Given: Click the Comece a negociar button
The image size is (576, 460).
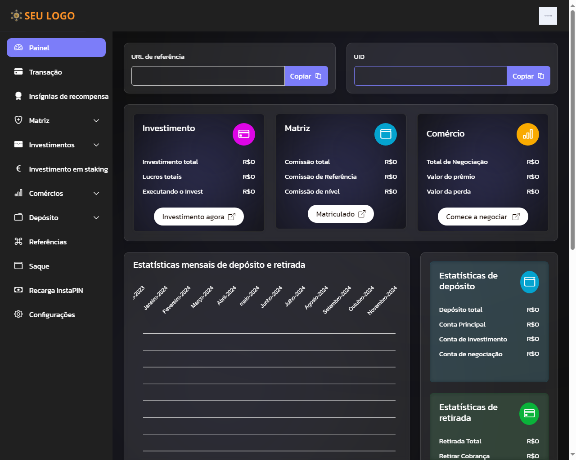Looking at the screenshot, I should tap(482, 217).
